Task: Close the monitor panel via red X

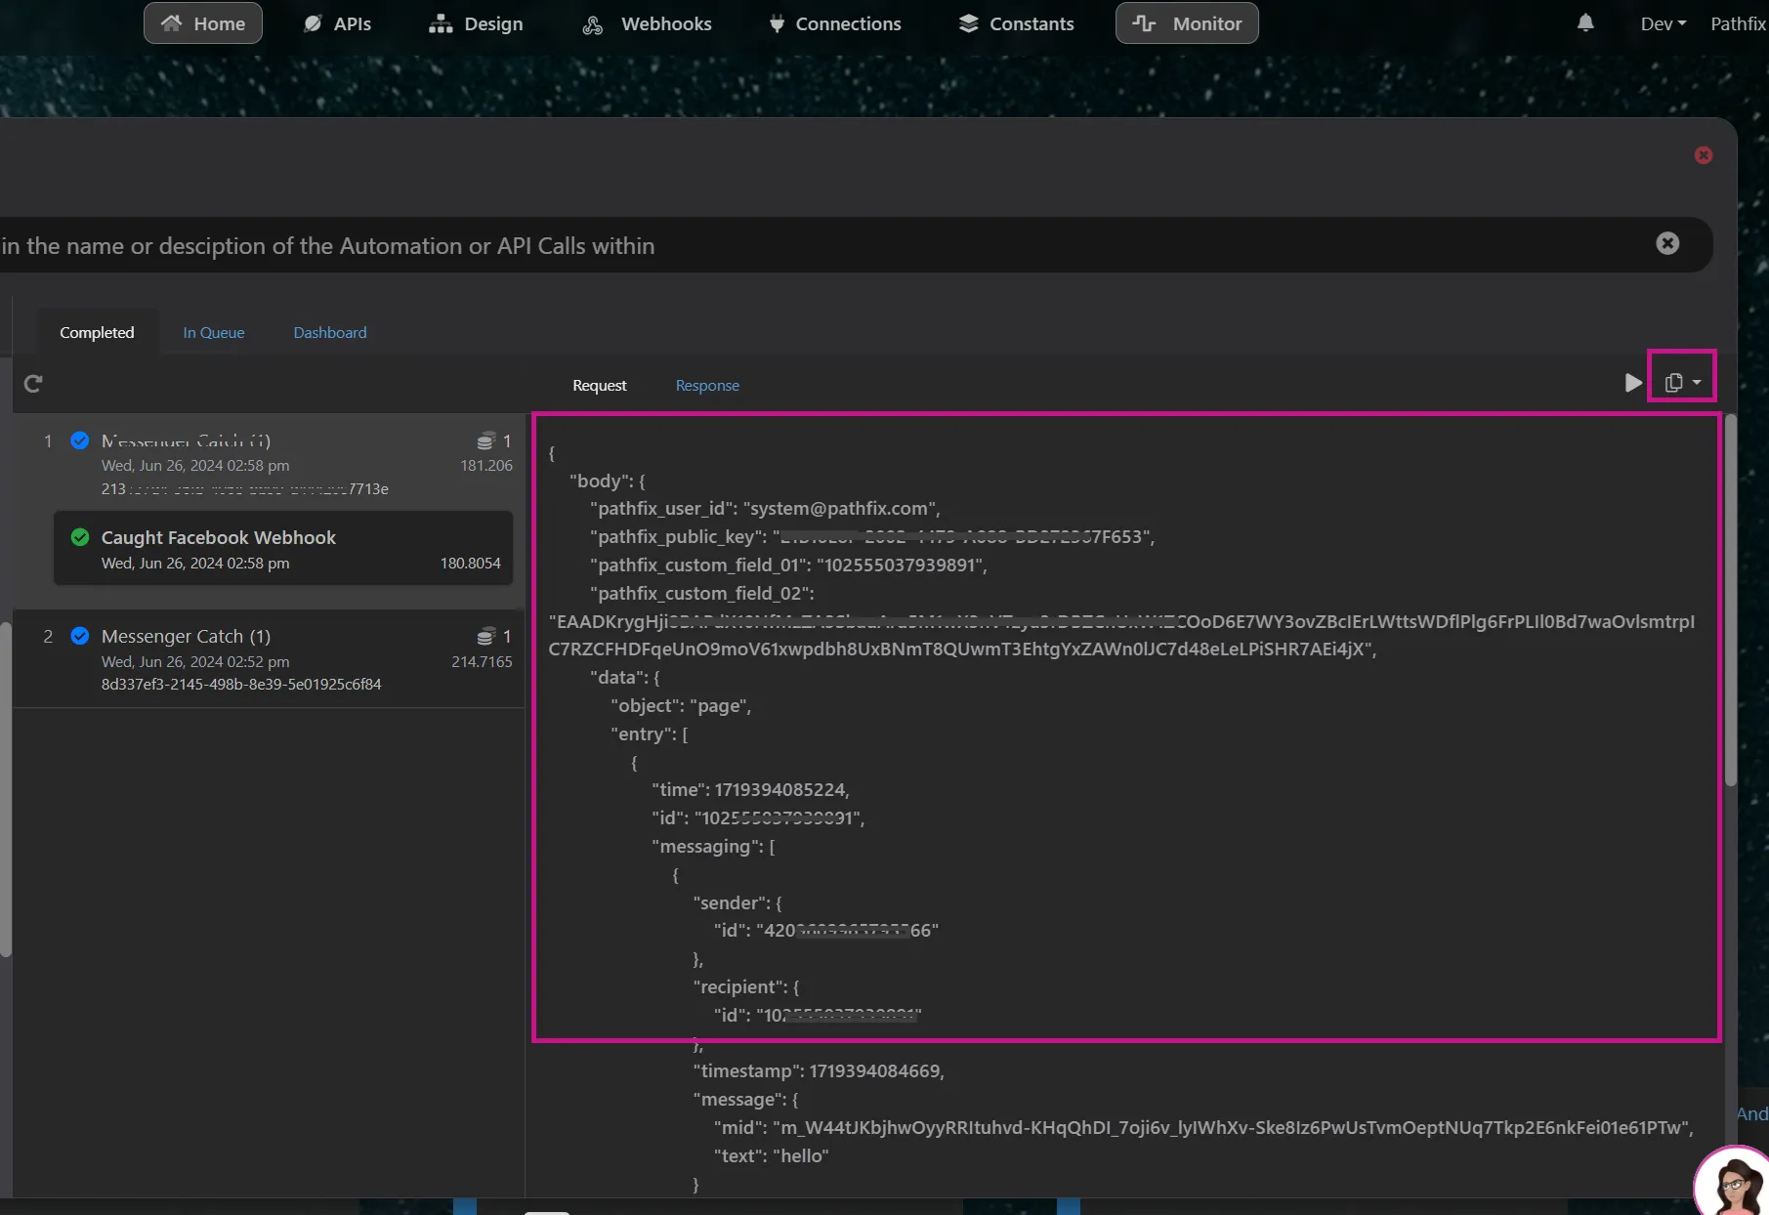Action: pyautogui.click(x=1704, y=155)
